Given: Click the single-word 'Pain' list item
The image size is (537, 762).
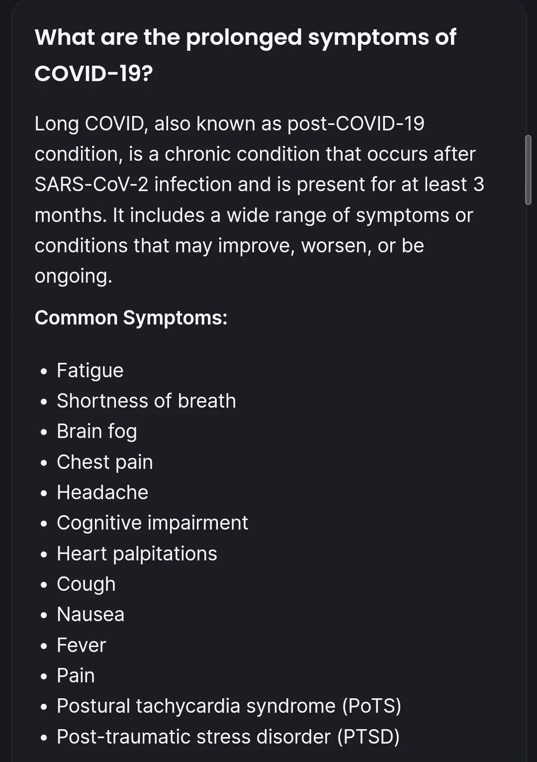Looking at the screenshot, I should click(x=76, y=675).
